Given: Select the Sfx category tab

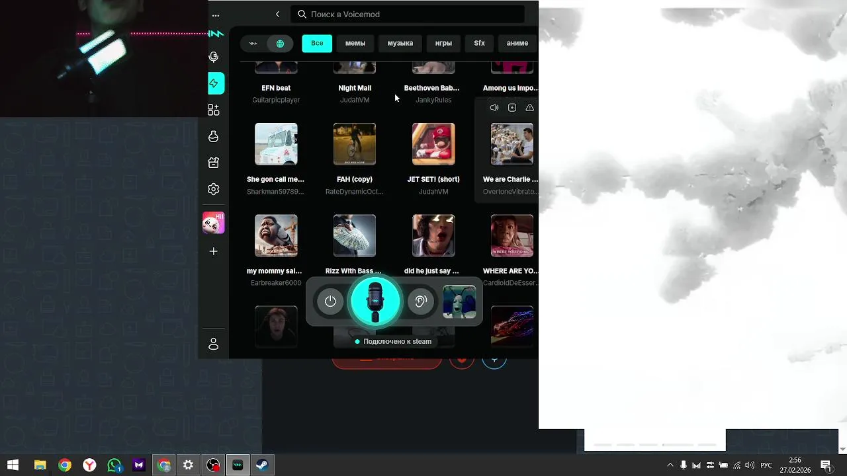Looking at the screenshot, I should (479, 43).
